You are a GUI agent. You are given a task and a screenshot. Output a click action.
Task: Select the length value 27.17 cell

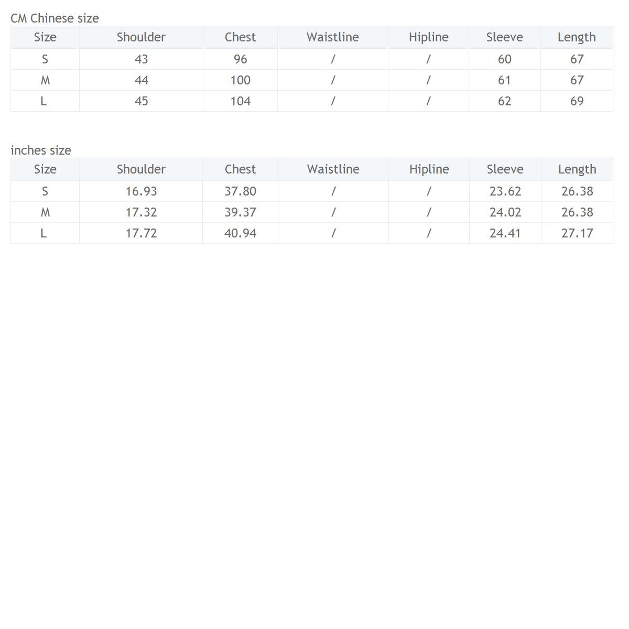pyautogui.click(x=577, y=233)
